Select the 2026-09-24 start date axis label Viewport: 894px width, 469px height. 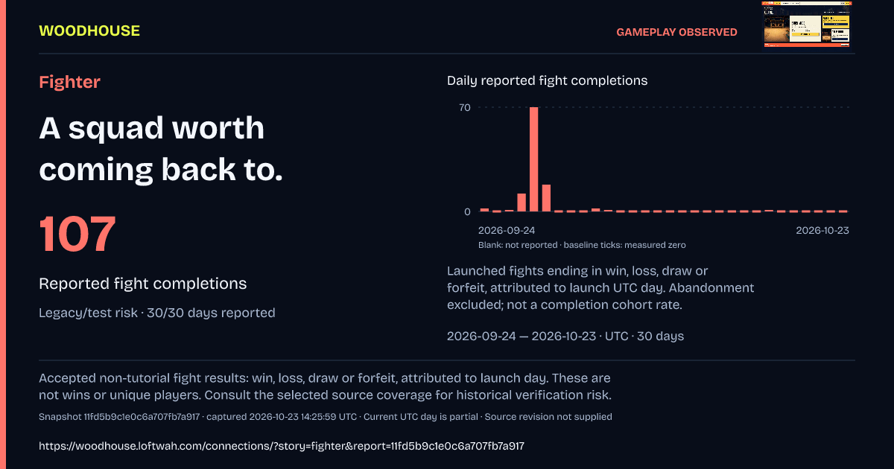pos(507,230)
